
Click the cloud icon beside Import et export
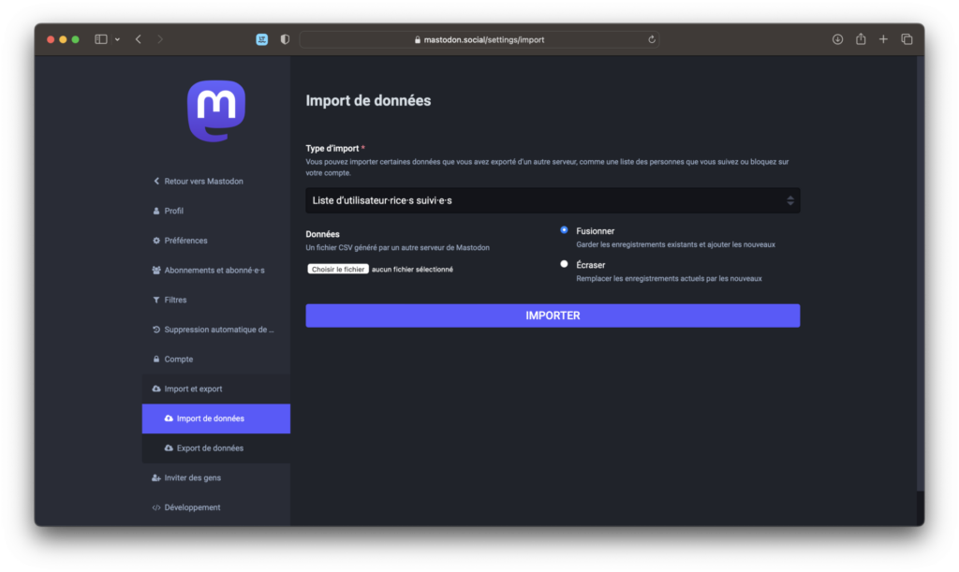156,389
